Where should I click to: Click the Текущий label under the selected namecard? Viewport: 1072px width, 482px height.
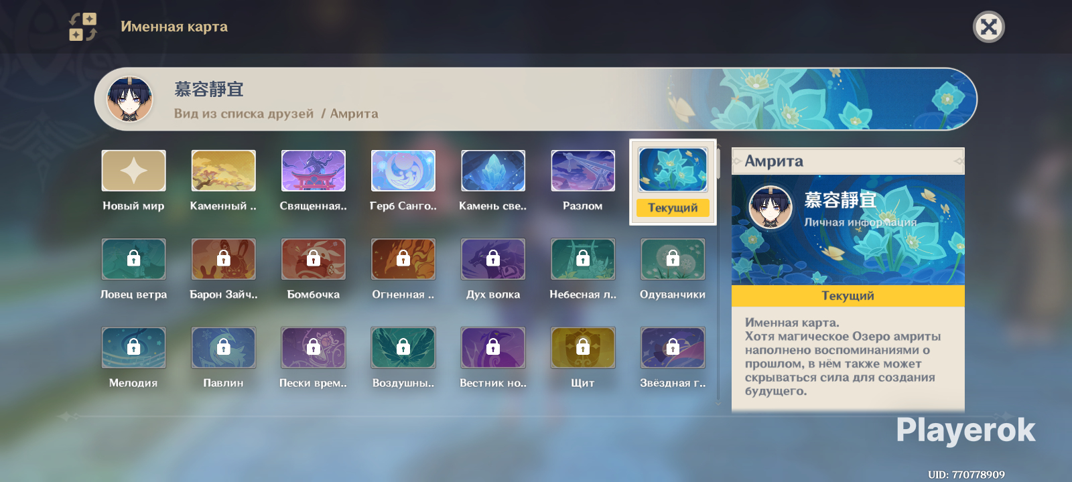(673, 208)
